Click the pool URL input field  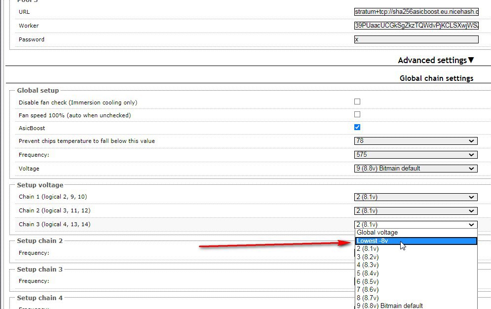click(x=416, y=12)
